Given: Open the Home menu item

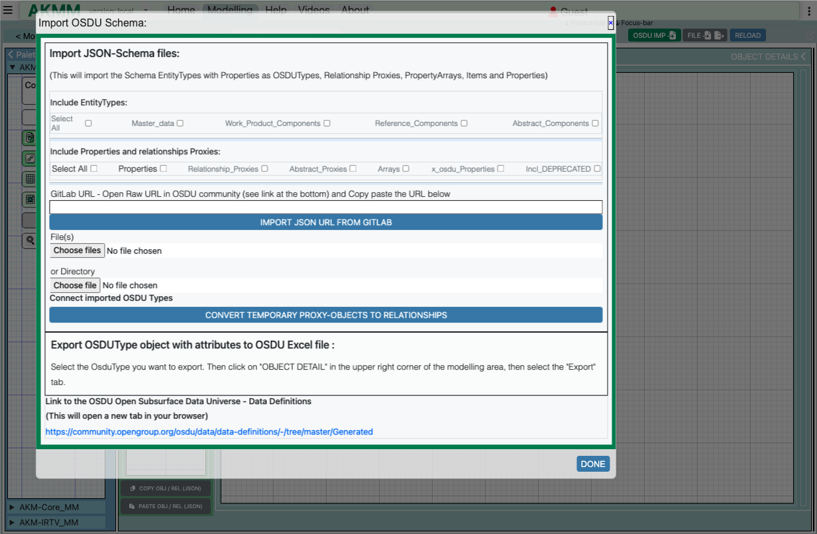Looking at the screenshot, I should [181, 10].
